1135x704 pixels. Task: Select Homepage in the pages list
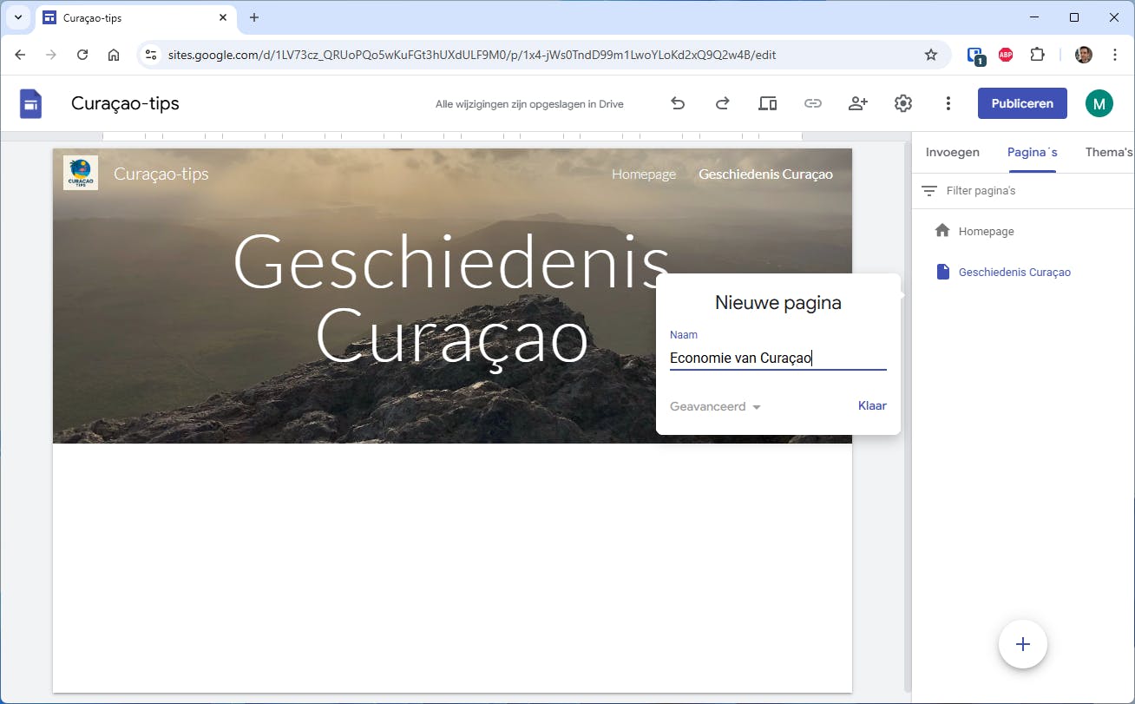[x=987, y=231]
